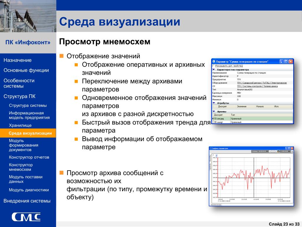The height and width of the screenshot is (227, 302).
Task: Click the Сумма генерации по станции name value
Action: (251, 73)
